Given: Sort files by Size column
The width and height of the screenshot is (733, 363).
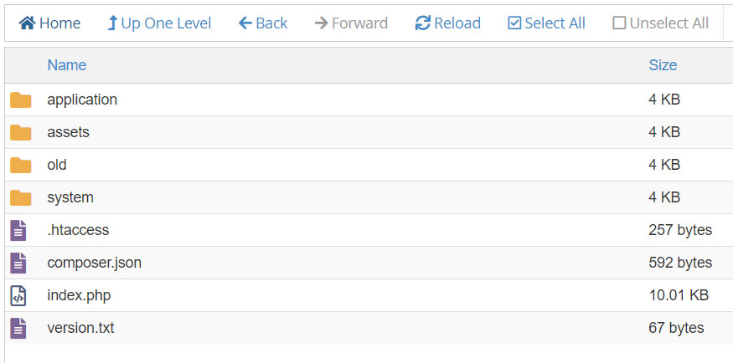Looking at the screenshot, I should [663, 65].
